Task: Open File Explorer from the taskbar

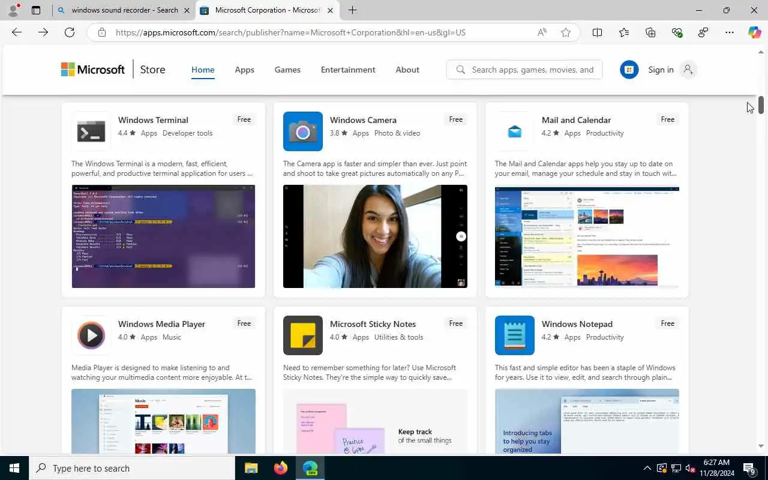Action: pos(251,468)
